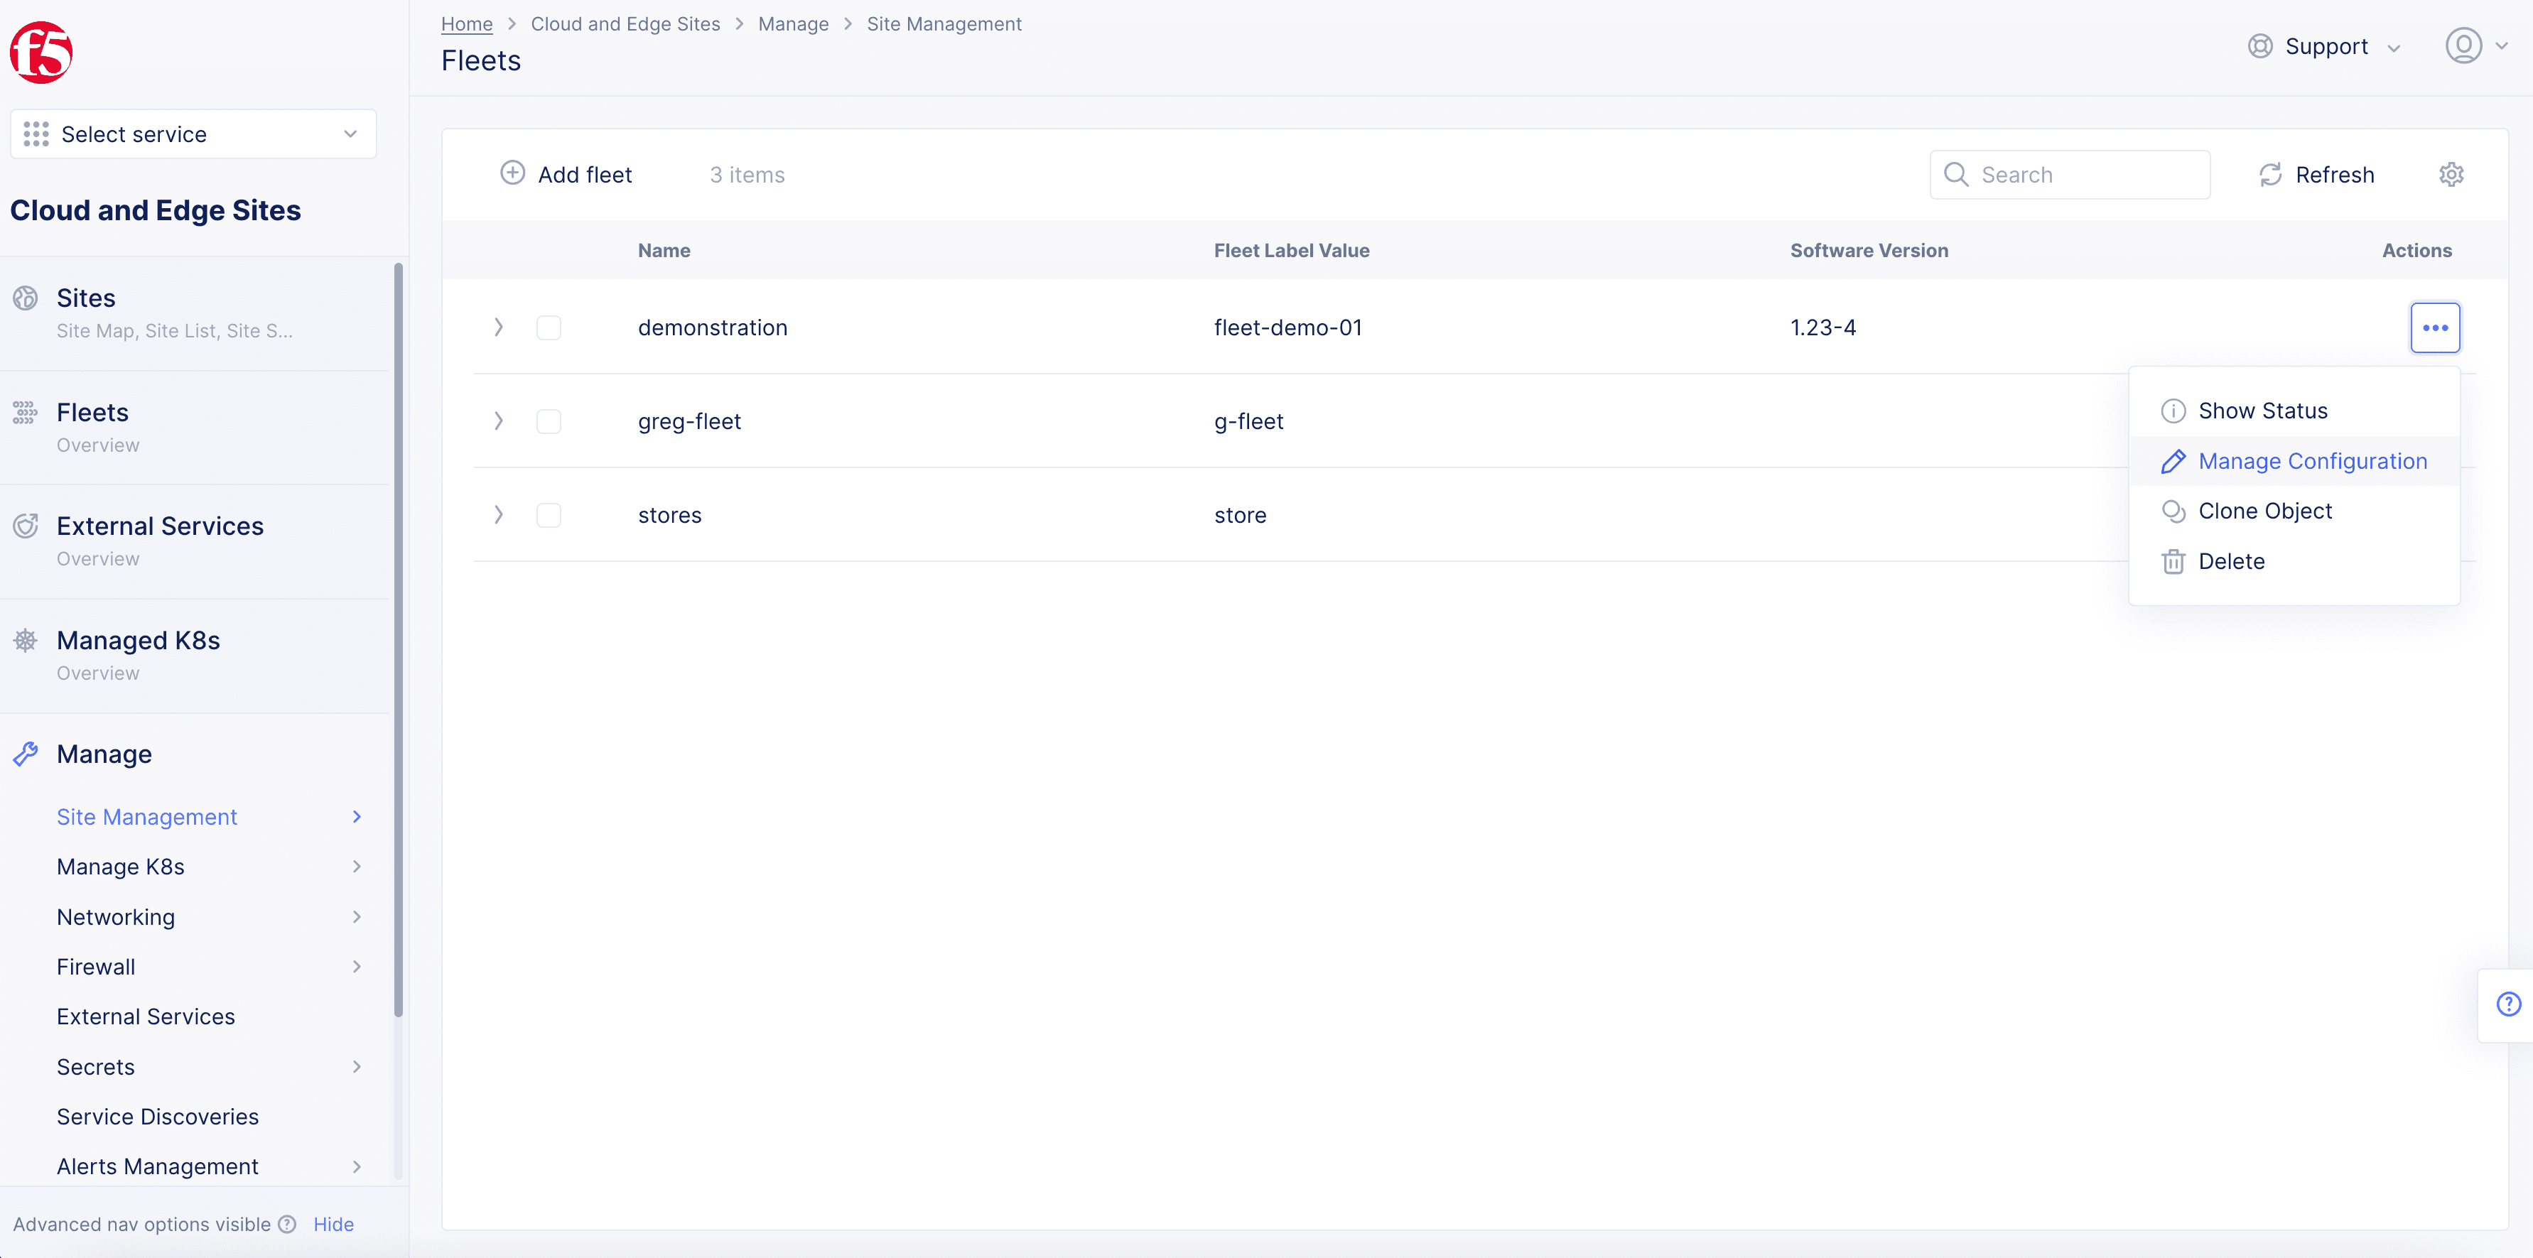Image resolution: width=2533 pixels, height=1258 pixels.
Task: Expand the Support dropdown menu
Action: [x=2325, y=46]
